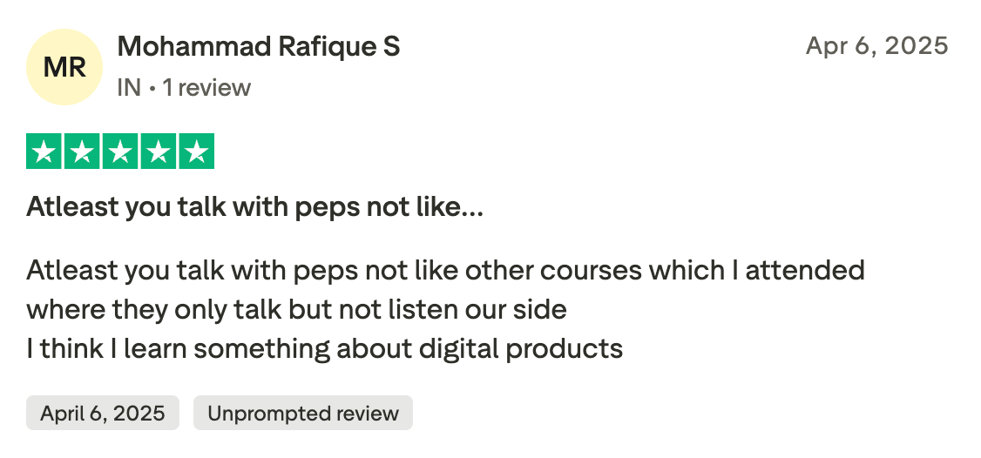Open the bold review title
Viewport: 981px width, 458px height.
tap(254, 207)
